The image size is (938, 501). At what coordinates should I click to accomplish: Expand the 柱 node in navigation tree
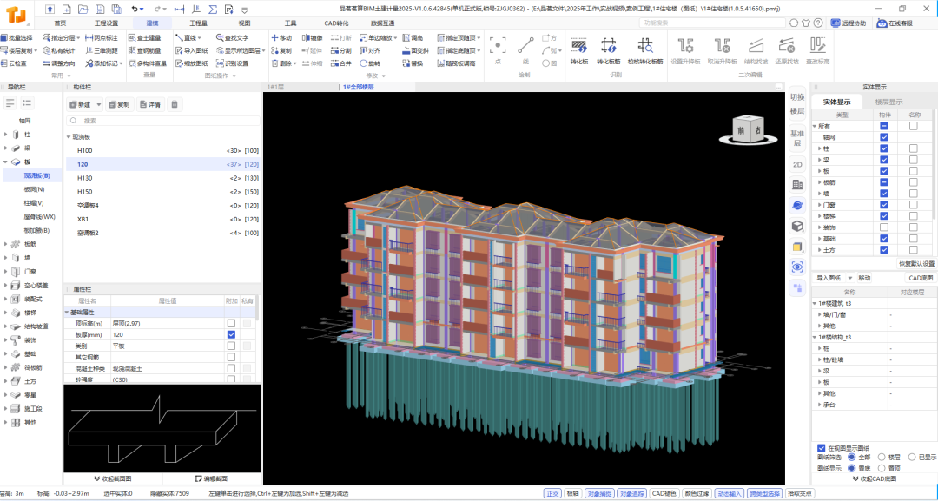tap(6, 135)
